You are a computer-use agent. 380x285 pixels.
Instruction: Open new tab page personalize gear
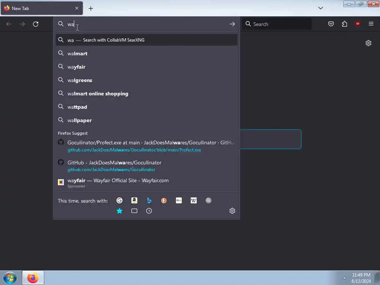tap(368, 43)
